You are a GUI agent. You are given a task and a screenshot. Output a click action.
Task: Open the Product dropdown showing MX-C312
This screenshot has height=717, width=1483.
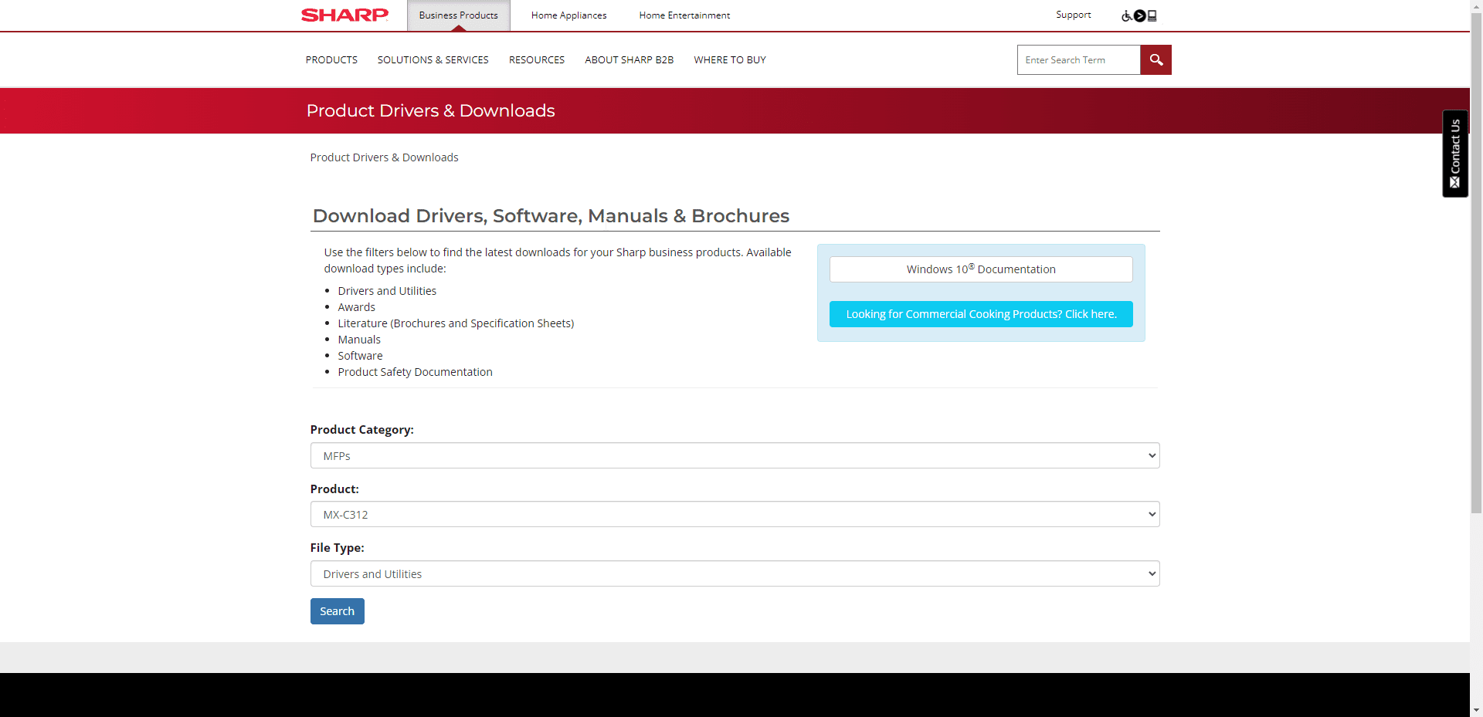click(735, 515)
